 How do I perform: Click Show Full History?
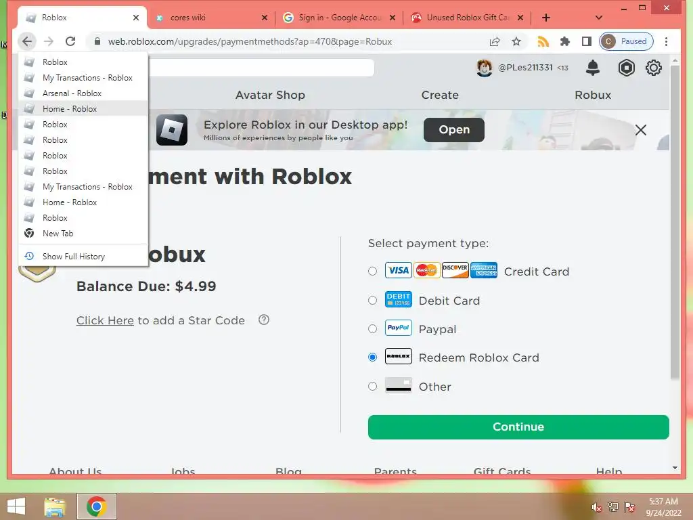coord(83,257)
